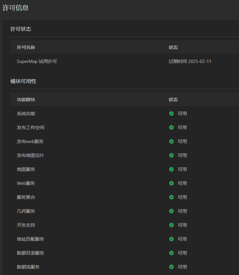Click the SuperMap 试用许可 license name
This screenshot has width=239, height=275.
click(37, 61)
